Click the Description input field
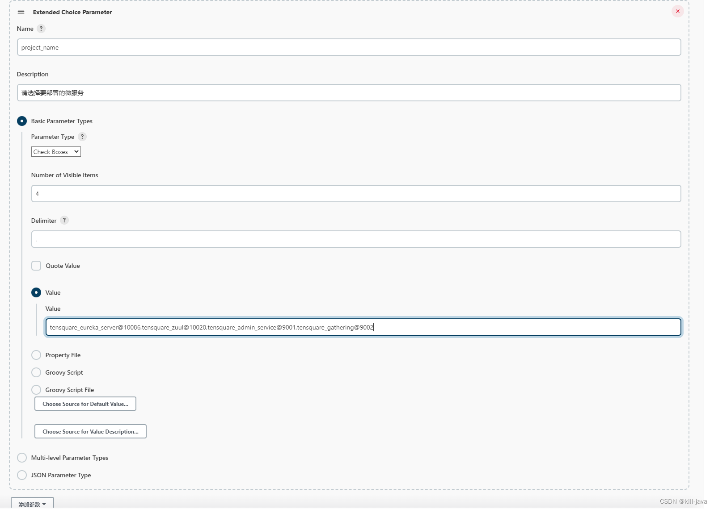Image resolution: width=714 pixels, height=509 pixels. click(x=349, y=93)
